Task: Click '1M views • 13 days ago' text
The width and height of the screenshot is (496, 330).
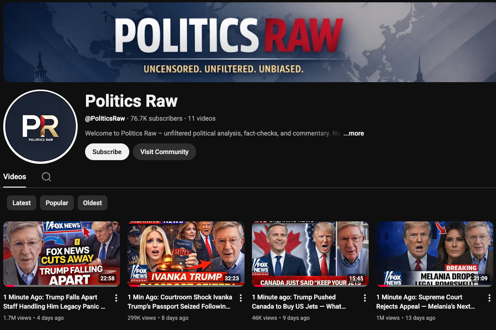Action: pyautogui.click(x=405, y=318)
